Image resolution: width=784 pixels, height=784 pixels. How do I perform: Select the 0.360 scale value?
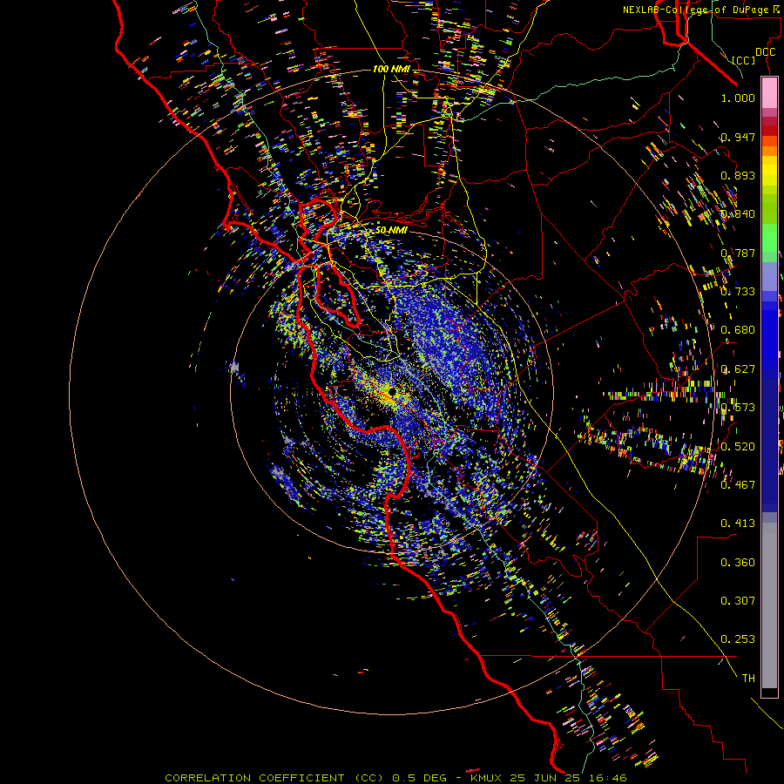(738, 563)
